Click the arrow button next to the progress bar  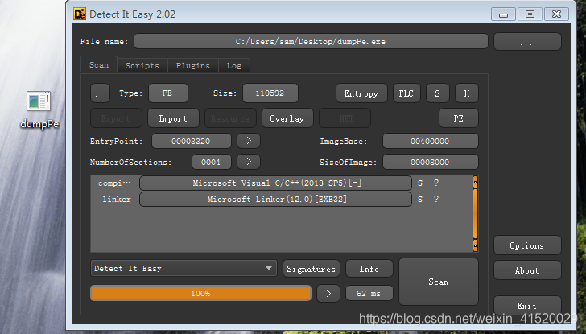click(328, 293)
